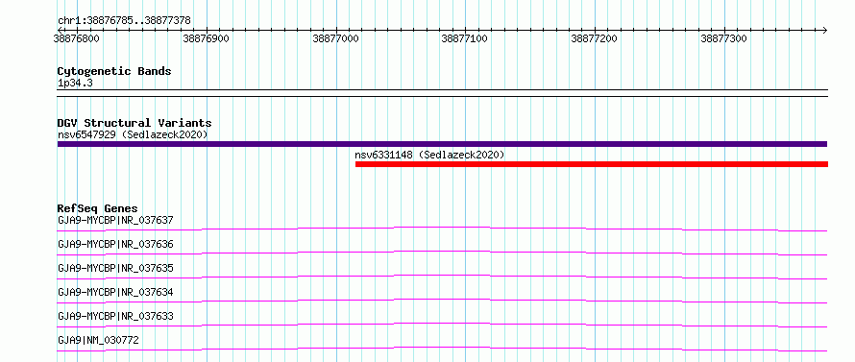Click the red nsv6331148 structural variant bar
The image size is (855, 362).
(592, 164)
